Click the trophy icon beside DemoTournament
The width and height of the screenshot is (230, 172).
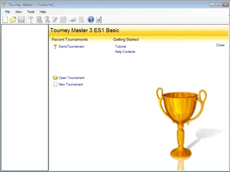tap(55, 46)
